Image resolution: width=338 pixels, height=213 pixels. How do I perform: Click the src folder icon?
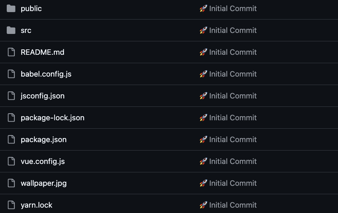tap(11, 30)
